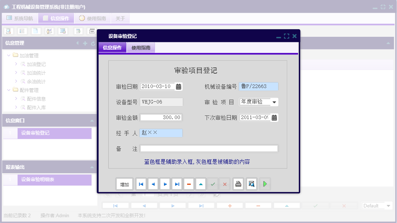397x223 pixels.
Task: Click the print icon in the dialog
Action: click(238, 184)
